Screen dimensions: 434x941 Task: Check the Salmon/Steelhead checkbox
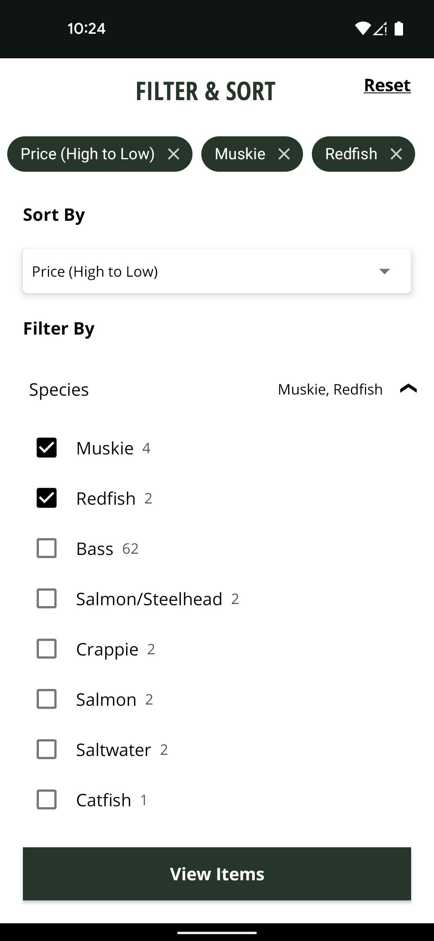tap(47, 598)
